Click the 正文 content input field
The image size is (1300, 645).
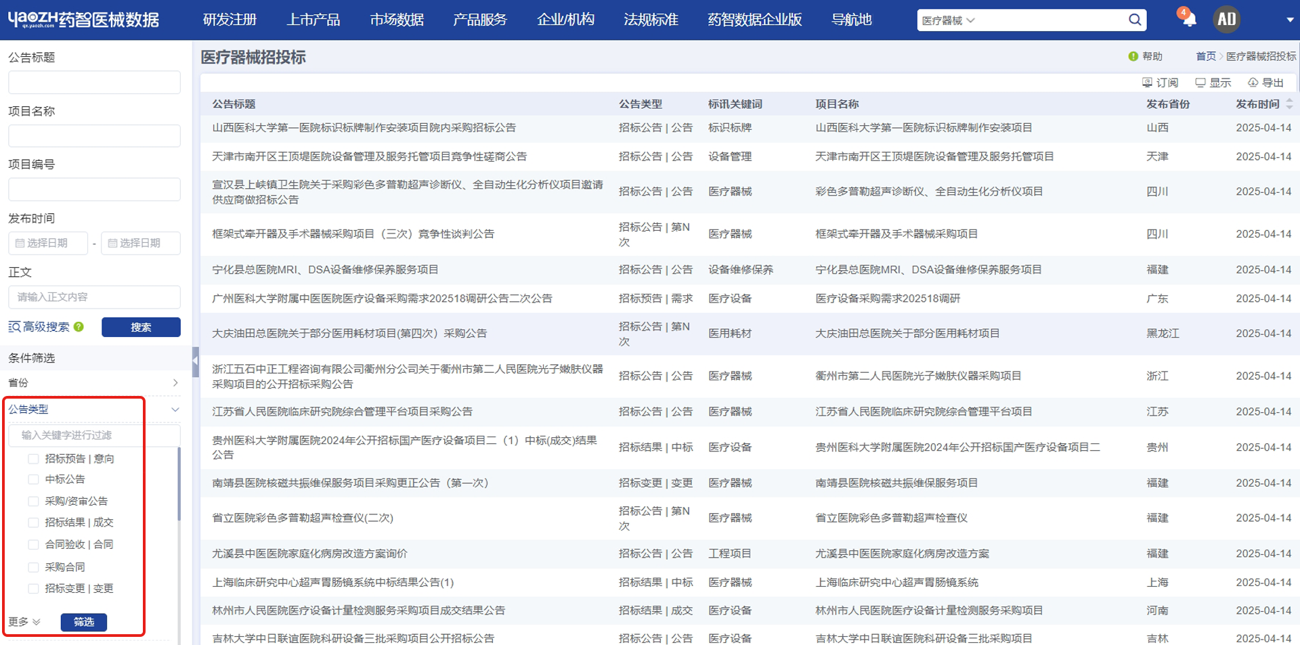click(x=94, y=297)
